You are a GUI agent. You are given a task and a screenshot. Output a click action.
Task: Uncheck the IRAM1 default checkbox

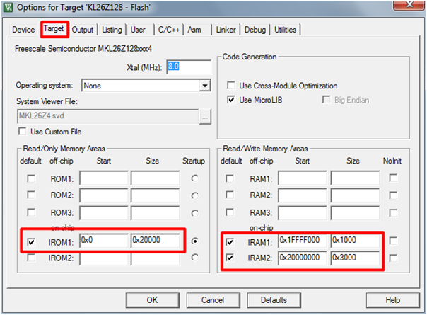[230, 241]
